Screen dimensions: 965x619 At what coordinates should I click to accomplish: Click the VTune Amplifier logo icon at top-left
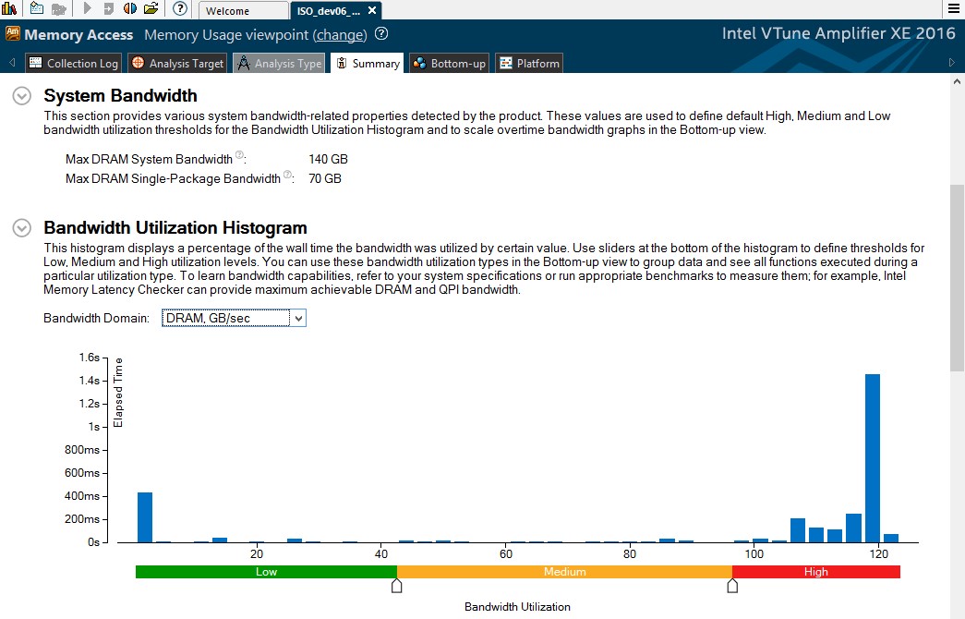tap(10, 9)
